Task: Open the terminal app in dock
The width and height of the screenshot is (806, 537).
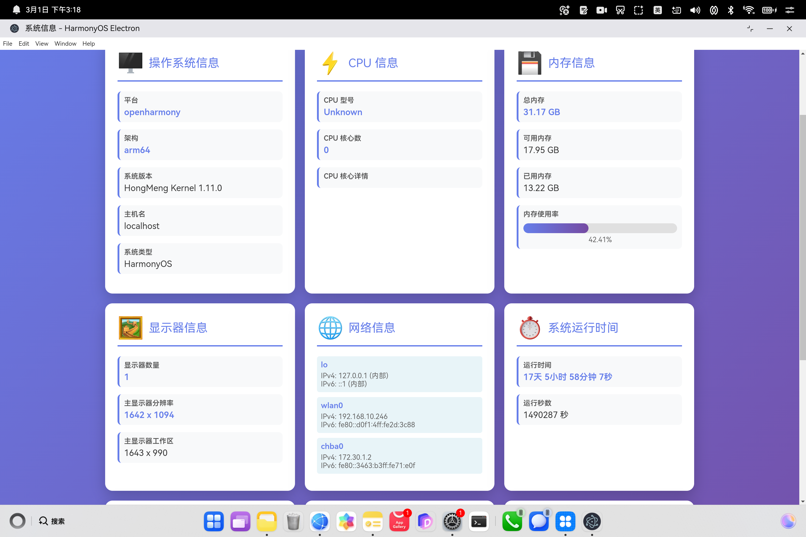Action: point(478,521)
